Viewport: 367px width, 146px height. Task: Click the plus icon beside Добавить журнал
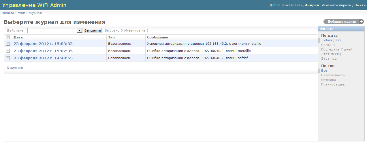pyautogui.click(x=361, y=22)
